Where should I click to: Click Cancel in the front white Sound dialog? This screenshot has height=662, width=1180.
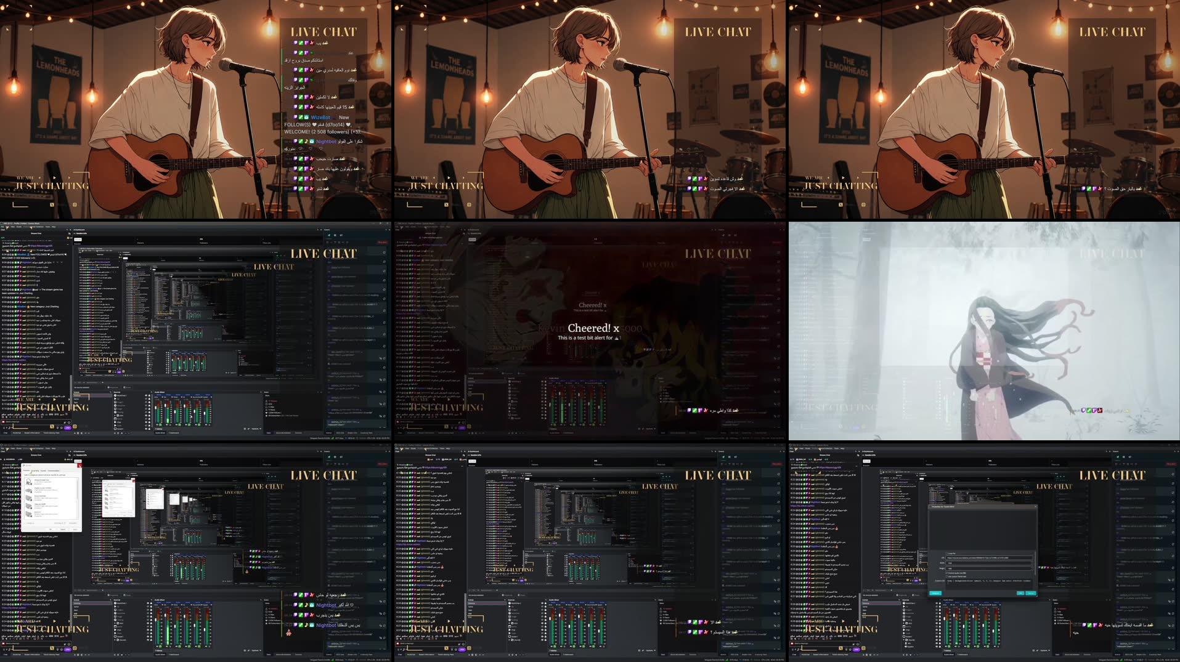[62, 528]
